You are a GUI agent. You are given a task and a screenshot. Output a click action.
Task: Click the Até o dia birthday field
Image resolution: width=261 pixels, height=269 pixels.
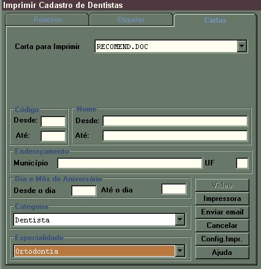(x=174, y=189)
